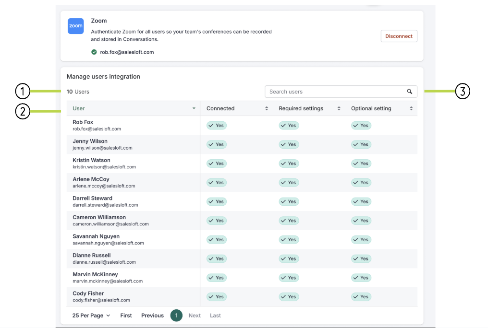The image size is (488, 328).
Task: Toggle Jenny Wilson's Connected Yes status
Action: click(216, 144)
